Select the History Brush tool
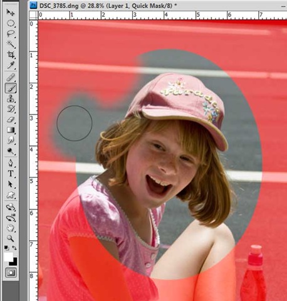This screenshot has height=301, width=287. (x=11, y=109)
